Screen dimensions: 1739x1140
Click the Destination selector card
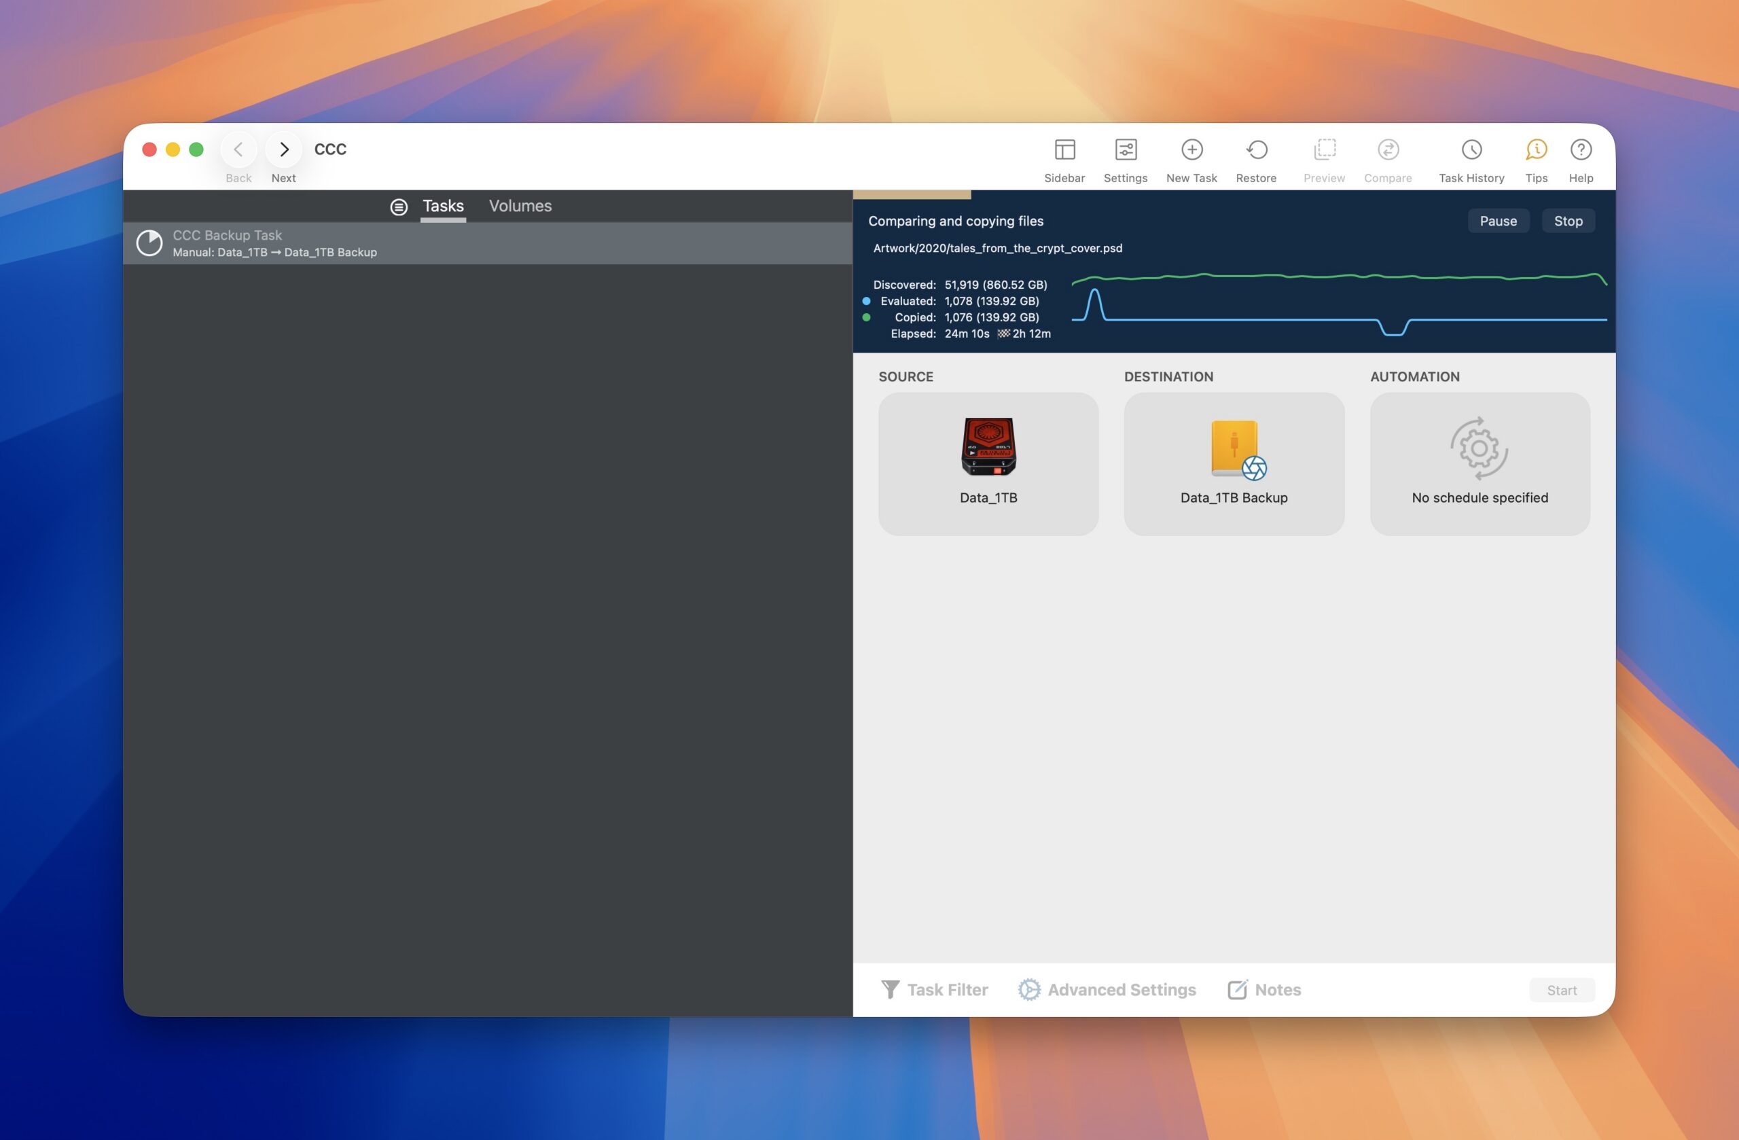[x=1234, y=464]
